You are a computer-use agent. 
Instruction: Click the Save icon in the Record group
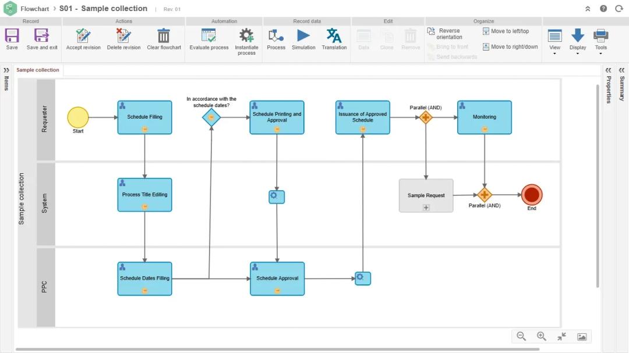pyautogui.click(x=12, y=36)
